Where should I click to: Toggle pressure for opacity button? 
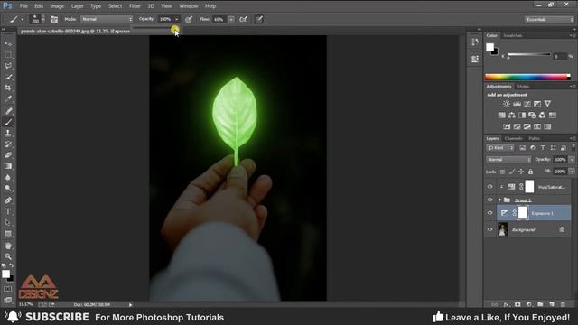[189, 20]
